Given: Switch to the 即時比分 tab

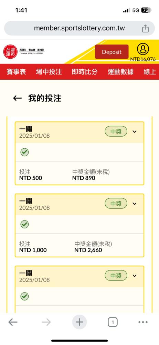Looking at the screenshot, I should coord(85,72).
